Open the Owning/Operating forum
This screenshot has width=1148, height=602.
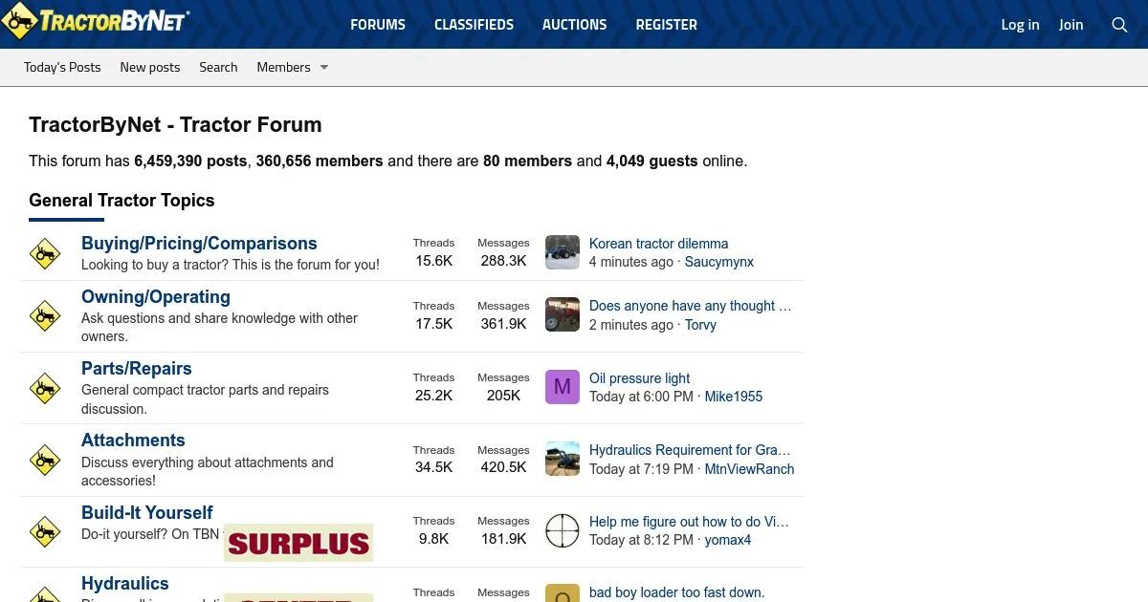[156, 297]
